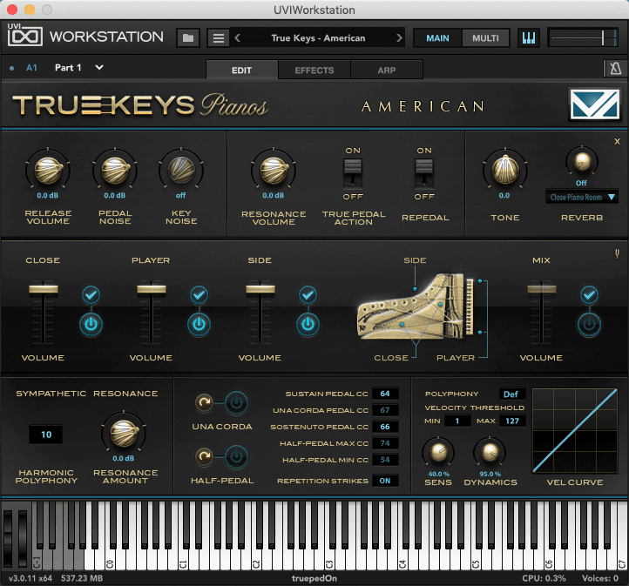Image resolution: width=629 pixels, height=586 pixels.
Task: Toggle the Repetition Strikes ON button
Action: [384, 480]
